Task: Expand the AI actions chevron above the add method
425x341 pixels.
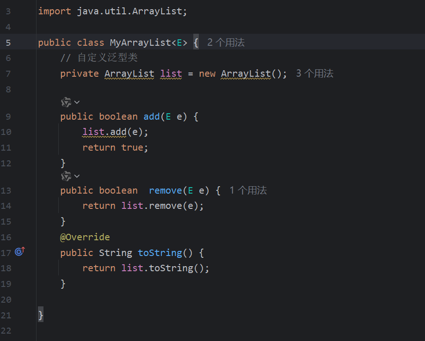Action: [77, 102]
